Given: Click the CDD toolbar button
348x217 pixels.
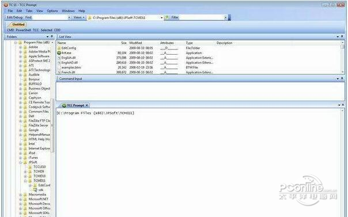Looking at the screenshot, I should pyautogui.click(x=57, y=30).
